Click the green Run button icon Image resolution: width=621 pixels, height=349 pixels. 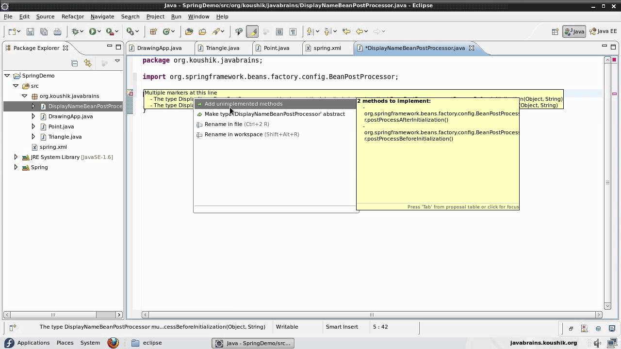click(x=92, y=32)
